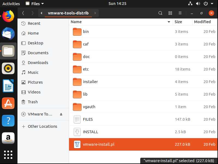Go back with the left arrow
Viewport: 218px width, 164px height.
(23, 13)
